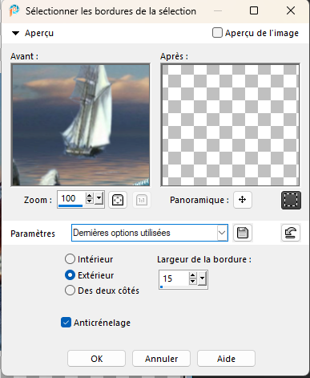Click the Paramètres combo box chevron
Viewport: 310px width, 378px height.
222,233
